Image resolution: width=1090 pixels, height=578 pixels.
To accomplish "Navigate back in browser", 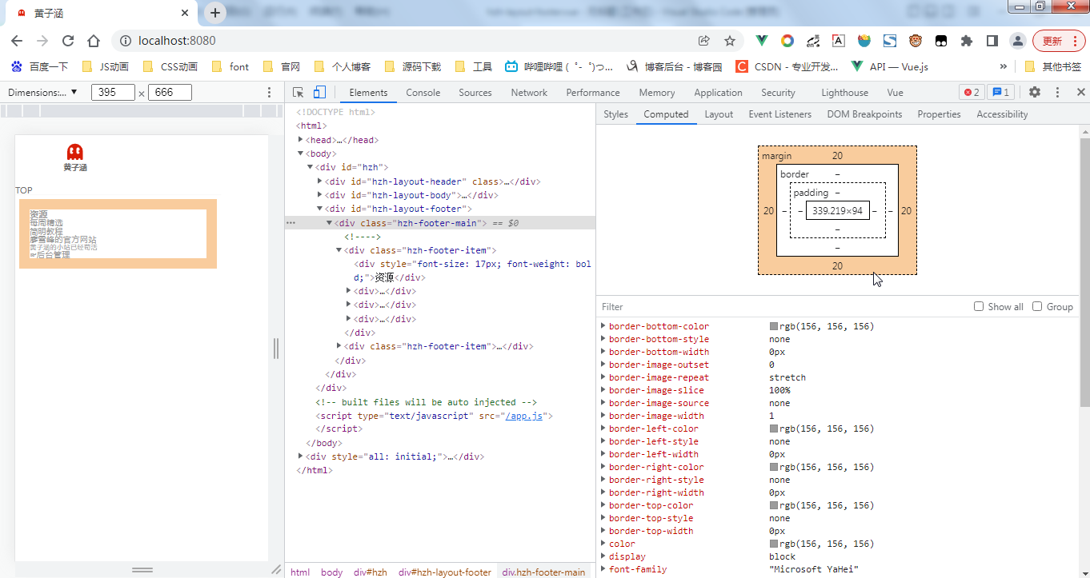I will click(17, 41).
